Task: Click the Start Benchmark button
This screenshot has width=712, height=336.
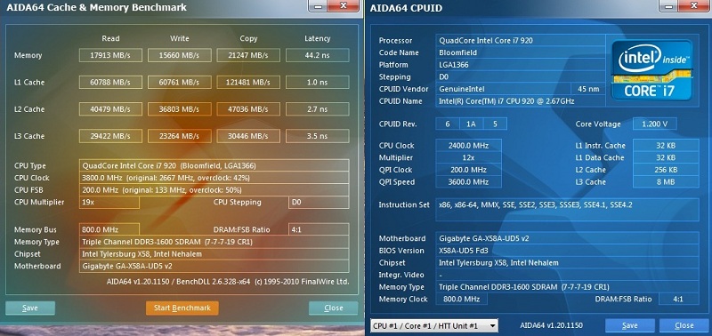Action: click(x=182, y=308)
